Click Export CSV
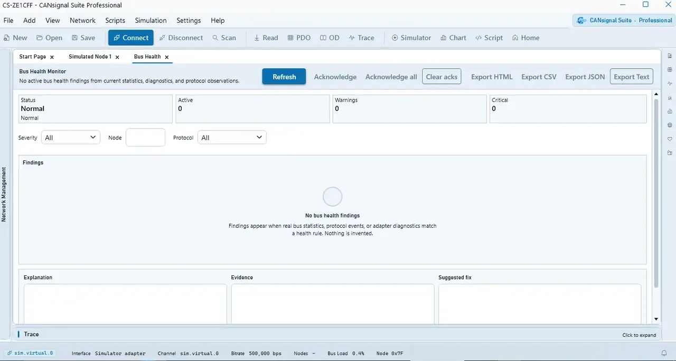The image size is (676, 361). pos(539,77)
